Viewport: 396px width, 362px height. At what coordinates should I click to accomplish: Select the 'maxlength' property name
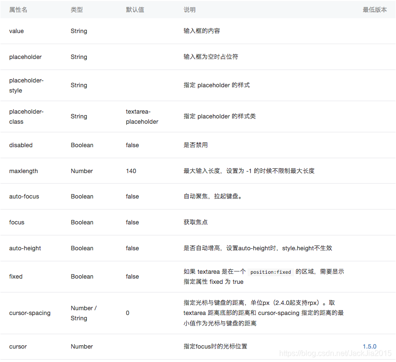point(23,171)
